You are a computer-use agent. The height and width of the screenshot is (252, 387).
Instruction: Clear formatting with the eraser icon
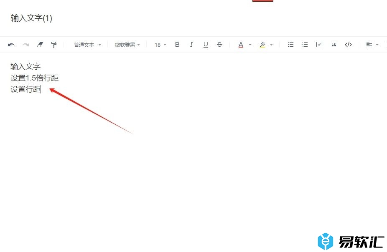[x=40, y=45]
